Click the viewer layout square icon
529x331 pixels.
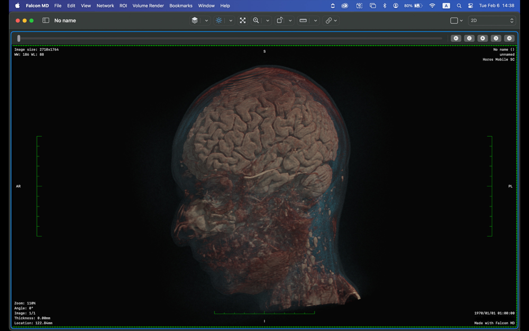453,21
